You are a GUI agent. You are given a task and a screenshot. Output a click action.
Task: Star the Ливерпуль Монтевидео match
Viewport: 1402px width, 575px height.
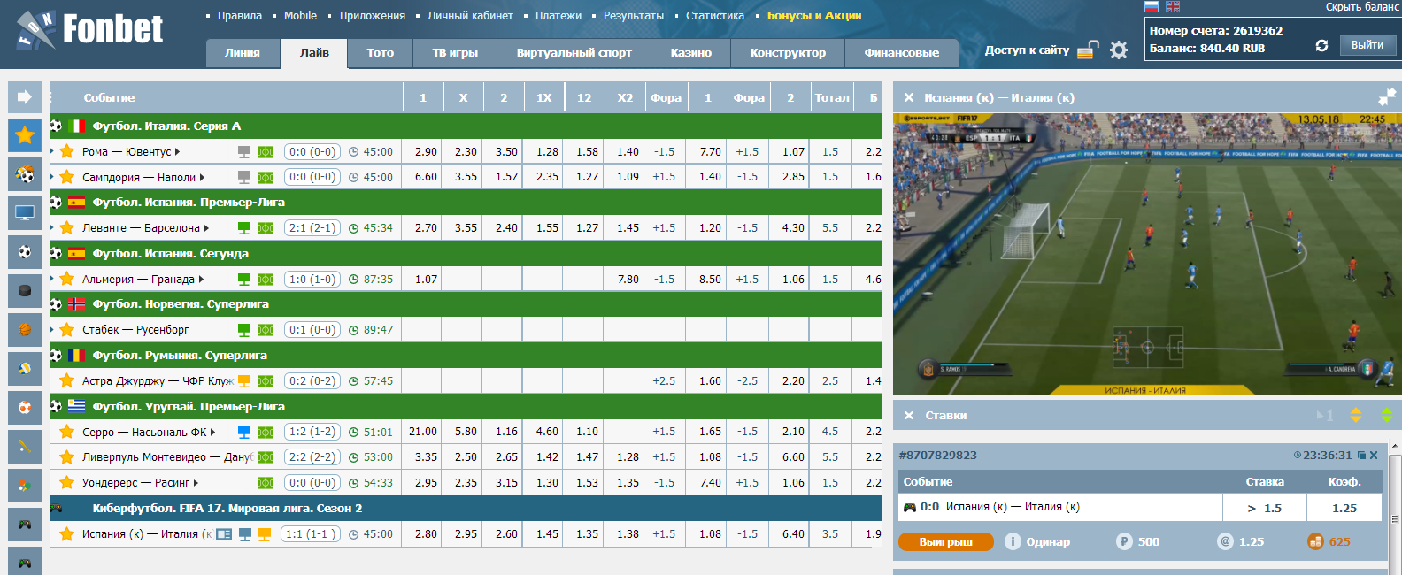pos(66,457)
